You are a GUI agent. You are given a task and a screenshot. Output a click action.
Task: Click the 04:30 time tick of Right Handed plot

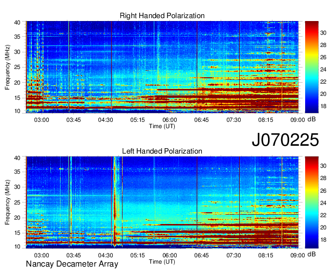[x=105, y=120]
